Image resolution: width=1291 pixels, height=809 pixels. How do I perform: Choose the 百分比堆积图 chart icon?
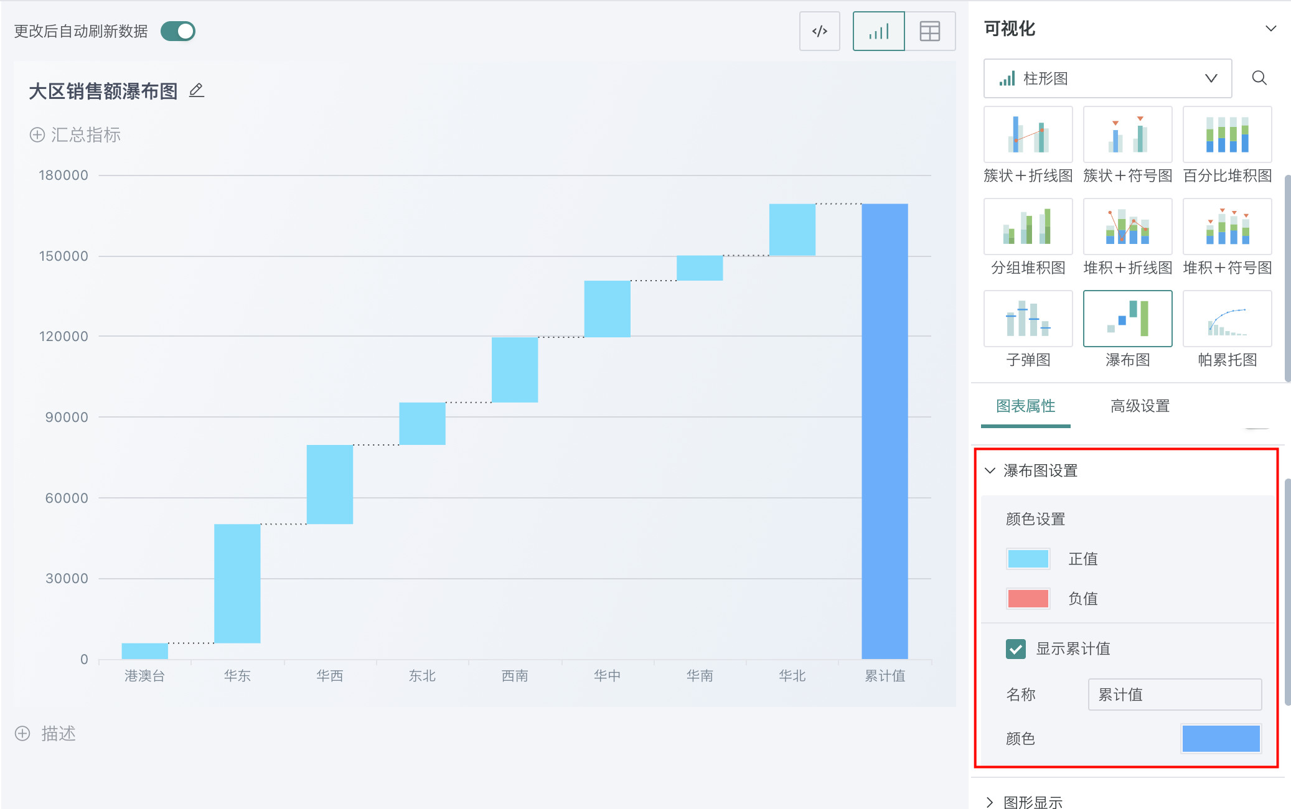(1227, 134)
